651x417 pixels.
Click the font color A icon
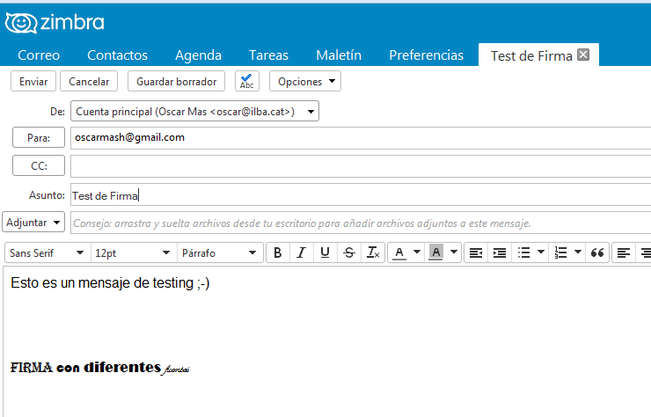(x=399, y=252)
